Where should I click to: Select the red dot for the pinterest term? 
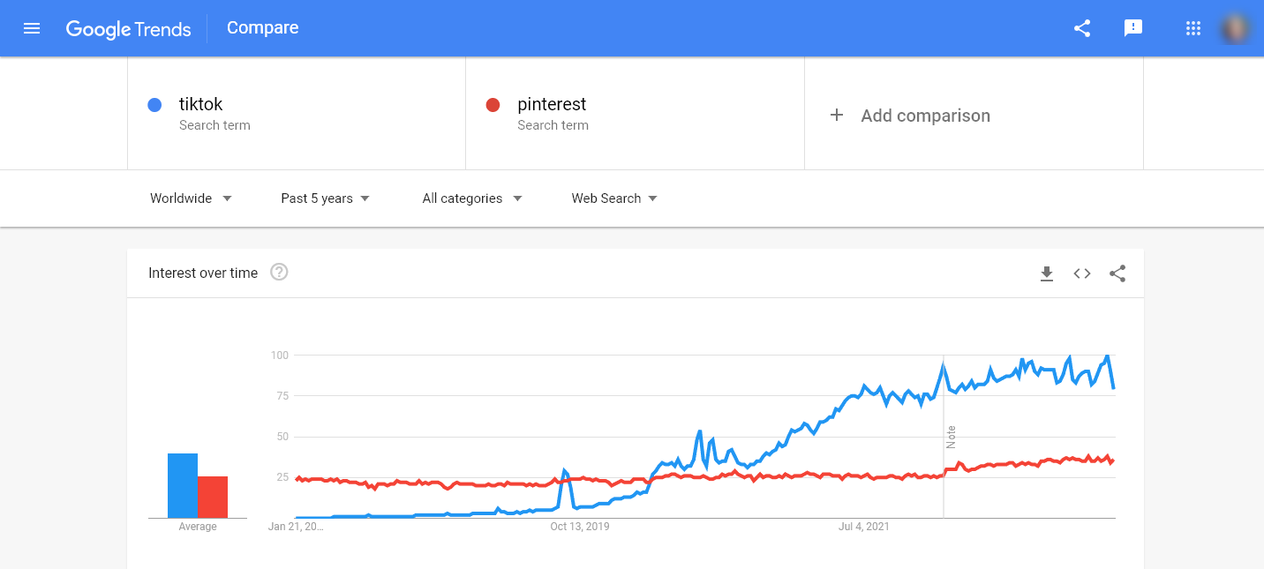[493, 104]
